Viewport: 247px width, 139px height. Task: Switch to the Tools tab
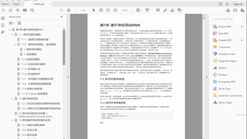[16, 4]
